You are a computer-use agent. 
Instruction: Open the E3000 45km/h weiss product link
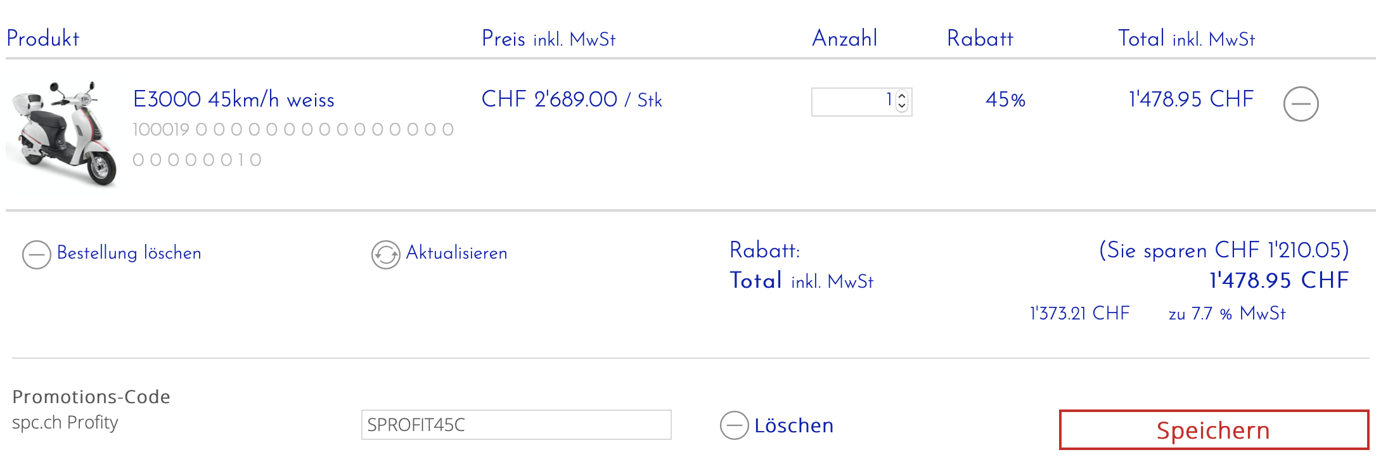[x=233, y=100]
